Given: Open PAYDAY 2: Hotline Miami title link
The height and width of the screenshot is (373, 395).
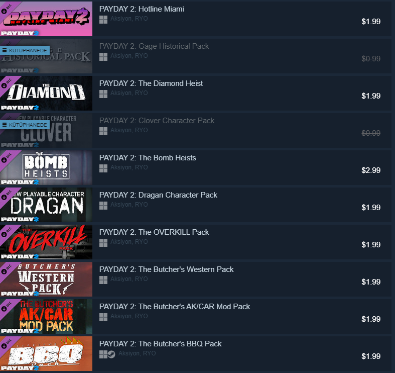Looking at the screenshot, I should (142, 9).
